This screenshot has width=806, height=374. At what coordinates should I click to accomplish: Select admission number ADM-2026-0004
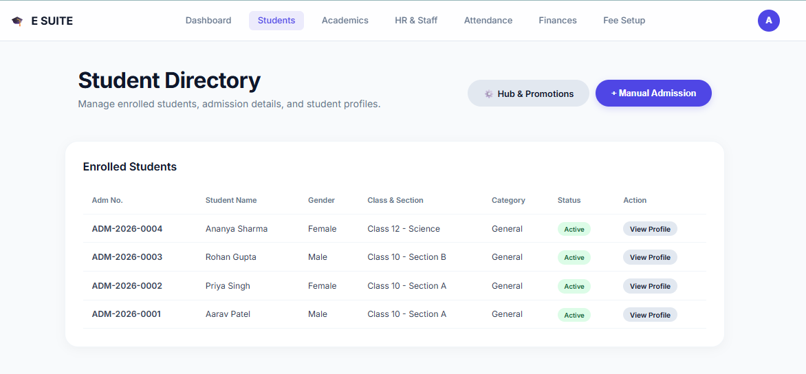tap(127, 229)
